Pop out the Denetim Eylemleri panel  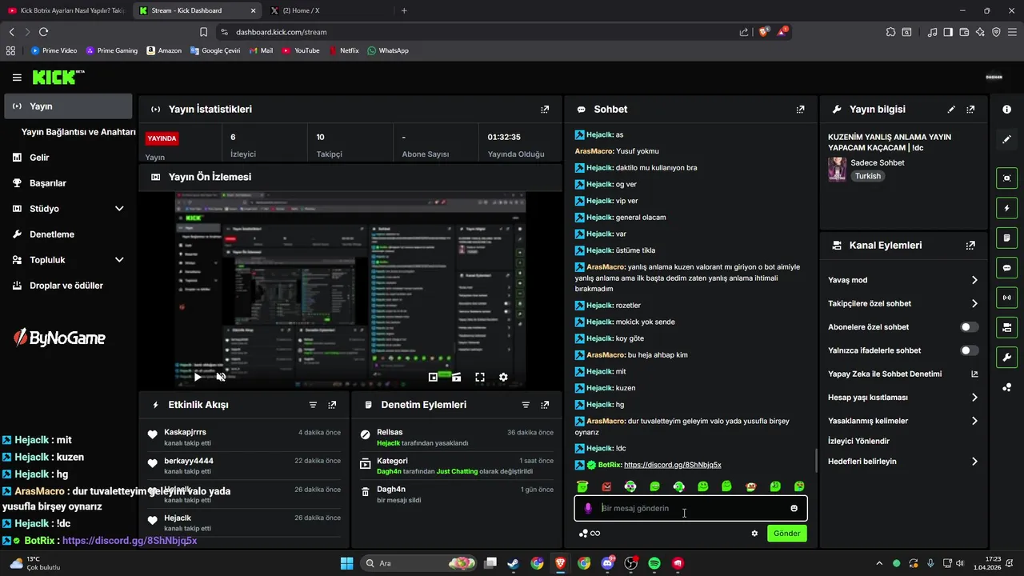click(545, 405)
